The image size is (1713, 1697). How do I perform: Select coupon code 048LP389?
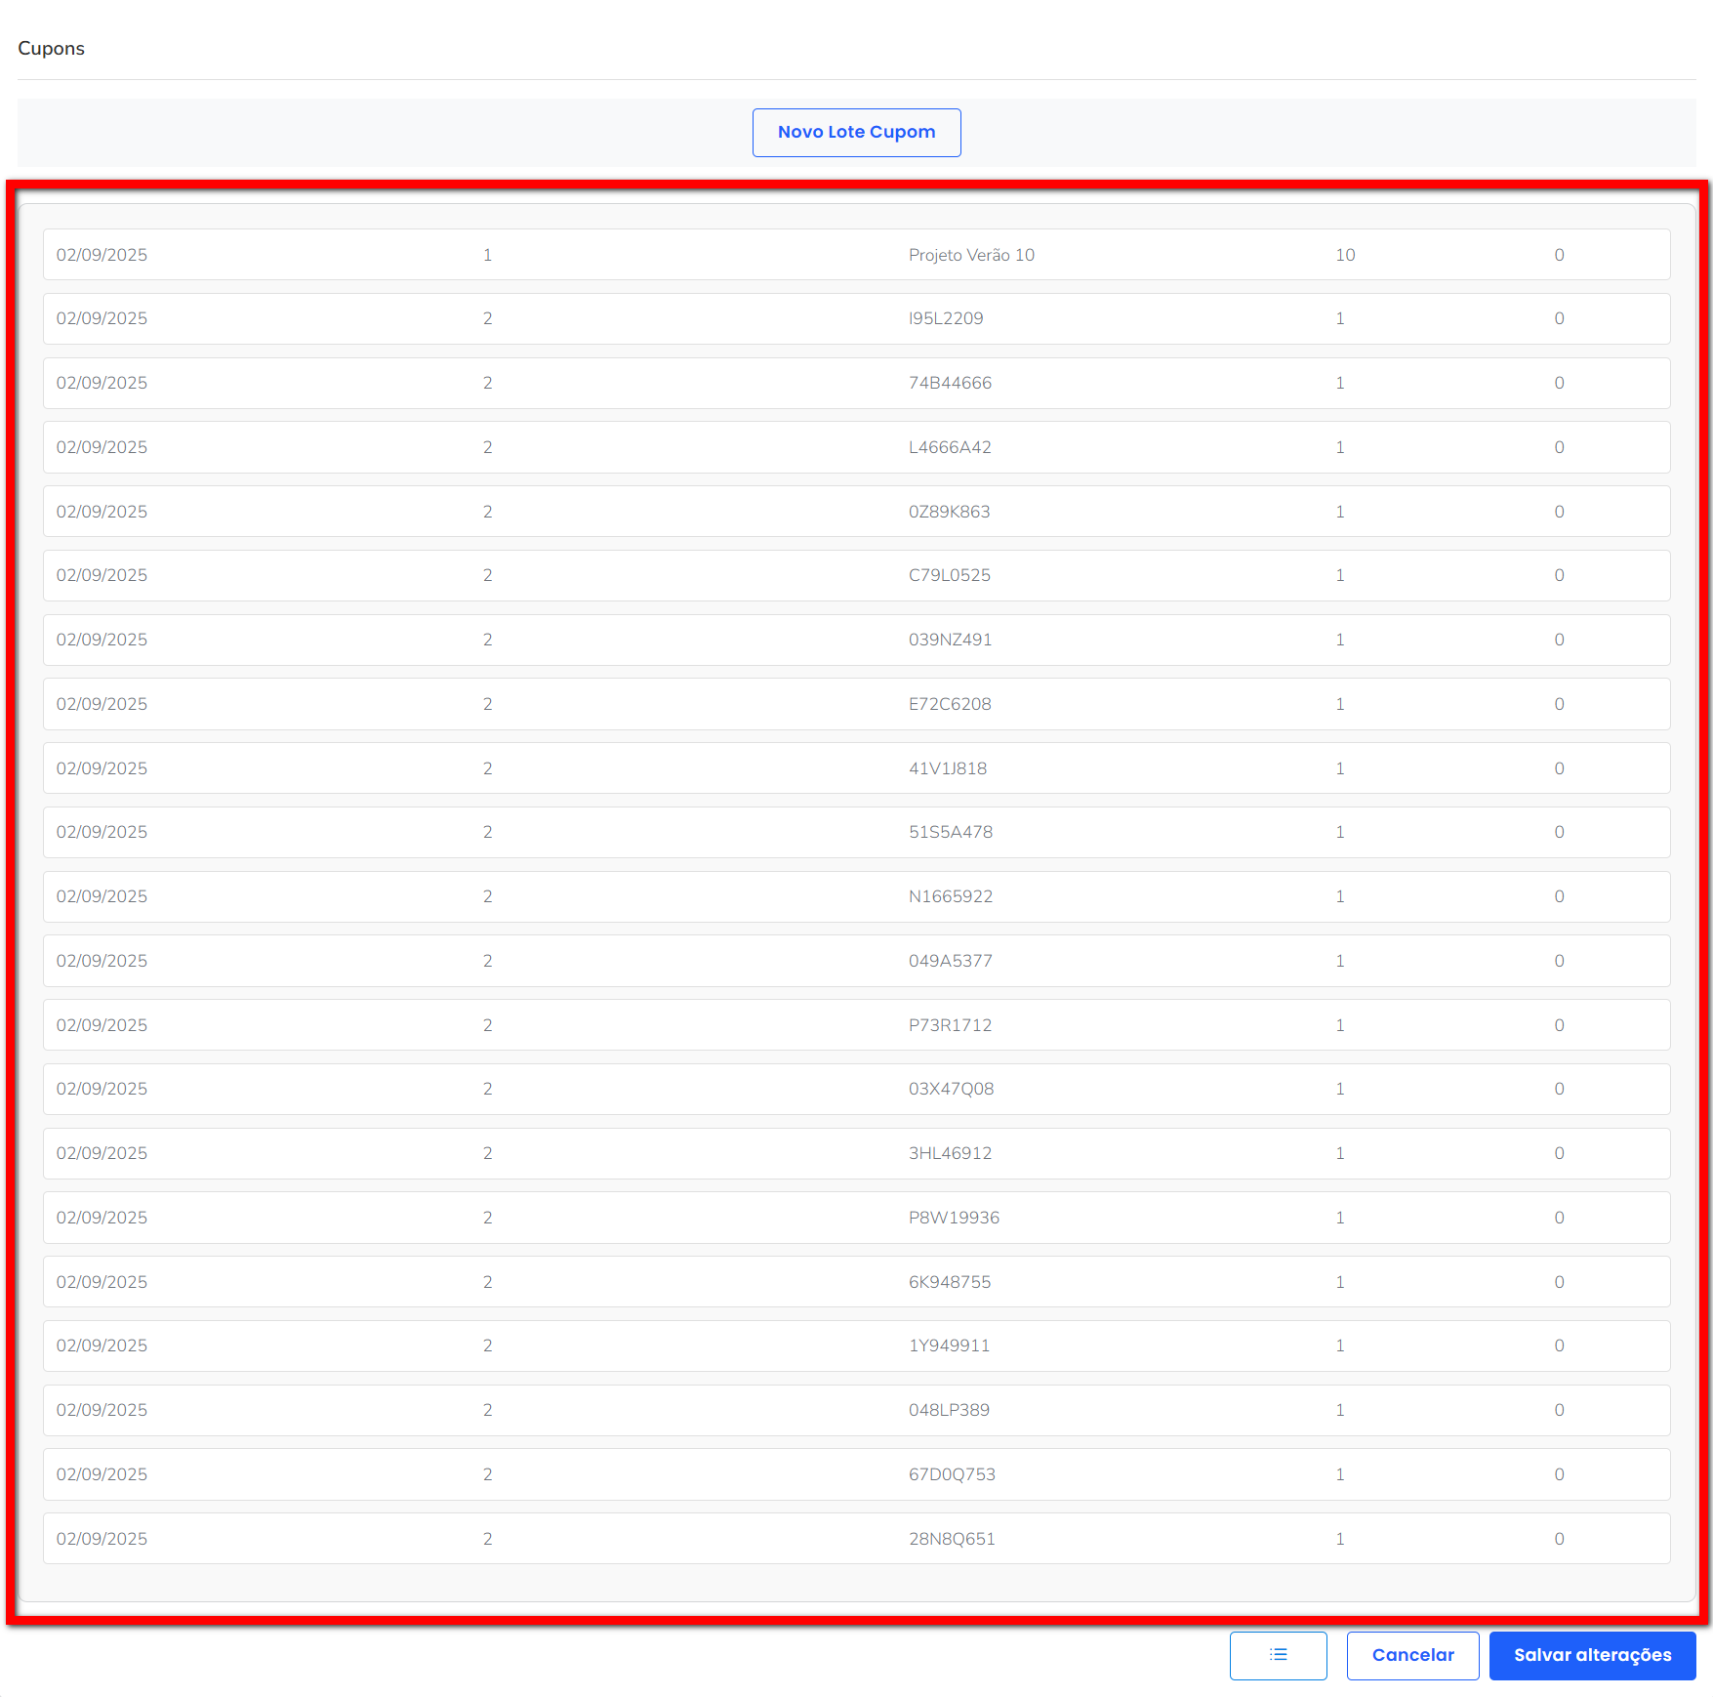click(949, 1410)
